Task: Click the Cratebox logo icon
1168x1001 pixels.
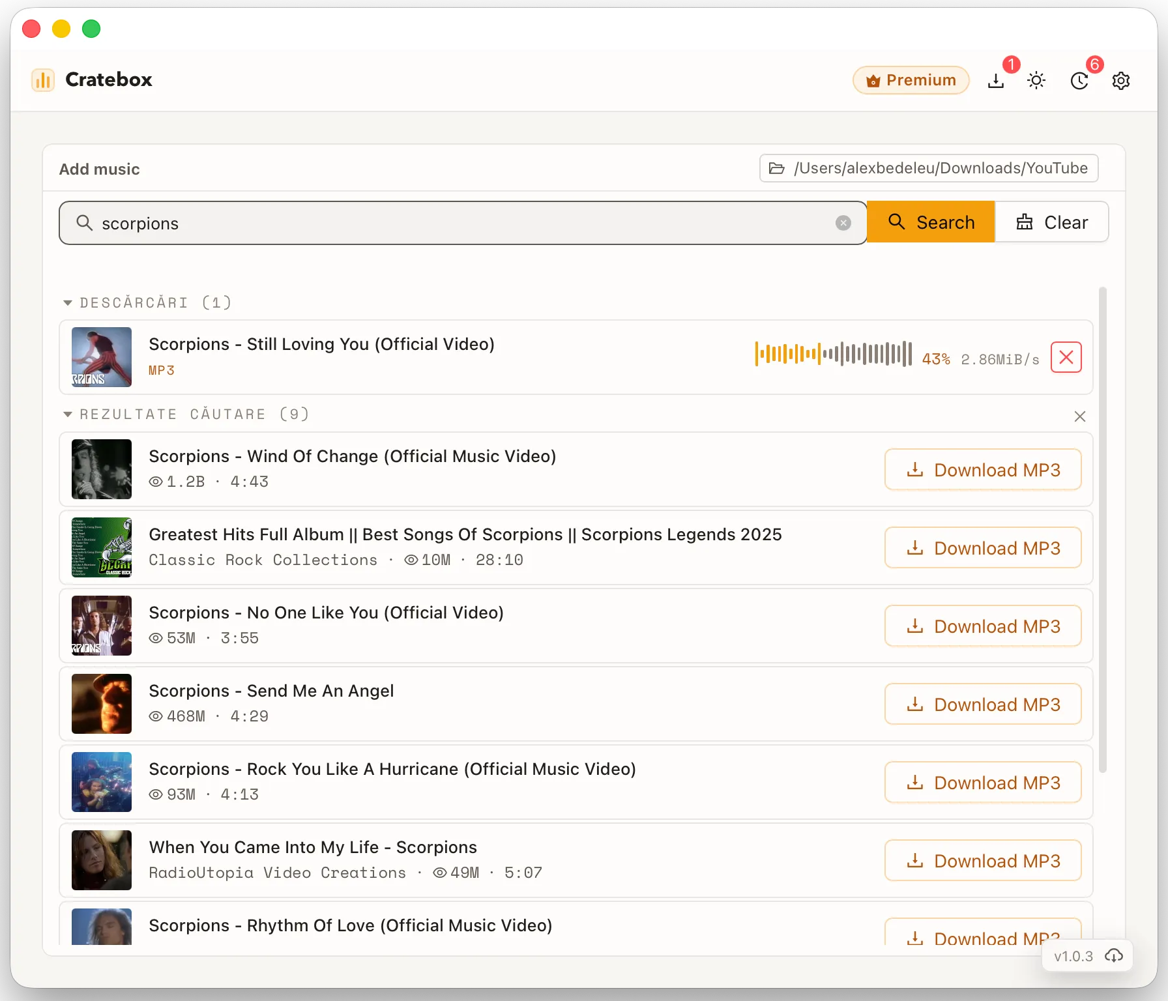Action: [x=43, y=80]
